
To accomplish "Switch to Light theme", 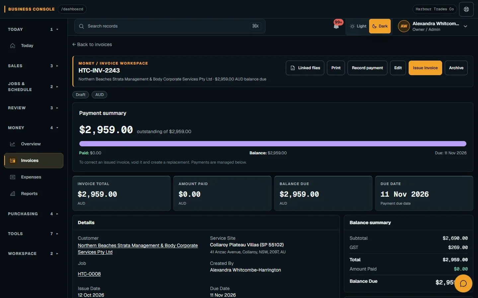I will tap(358, 26).
